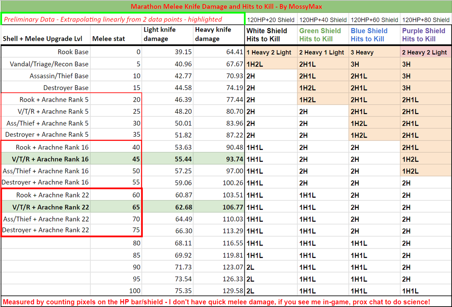Select the heavy knife damage value 70.93
452x307 pixels.
click(x=219, y=76)
